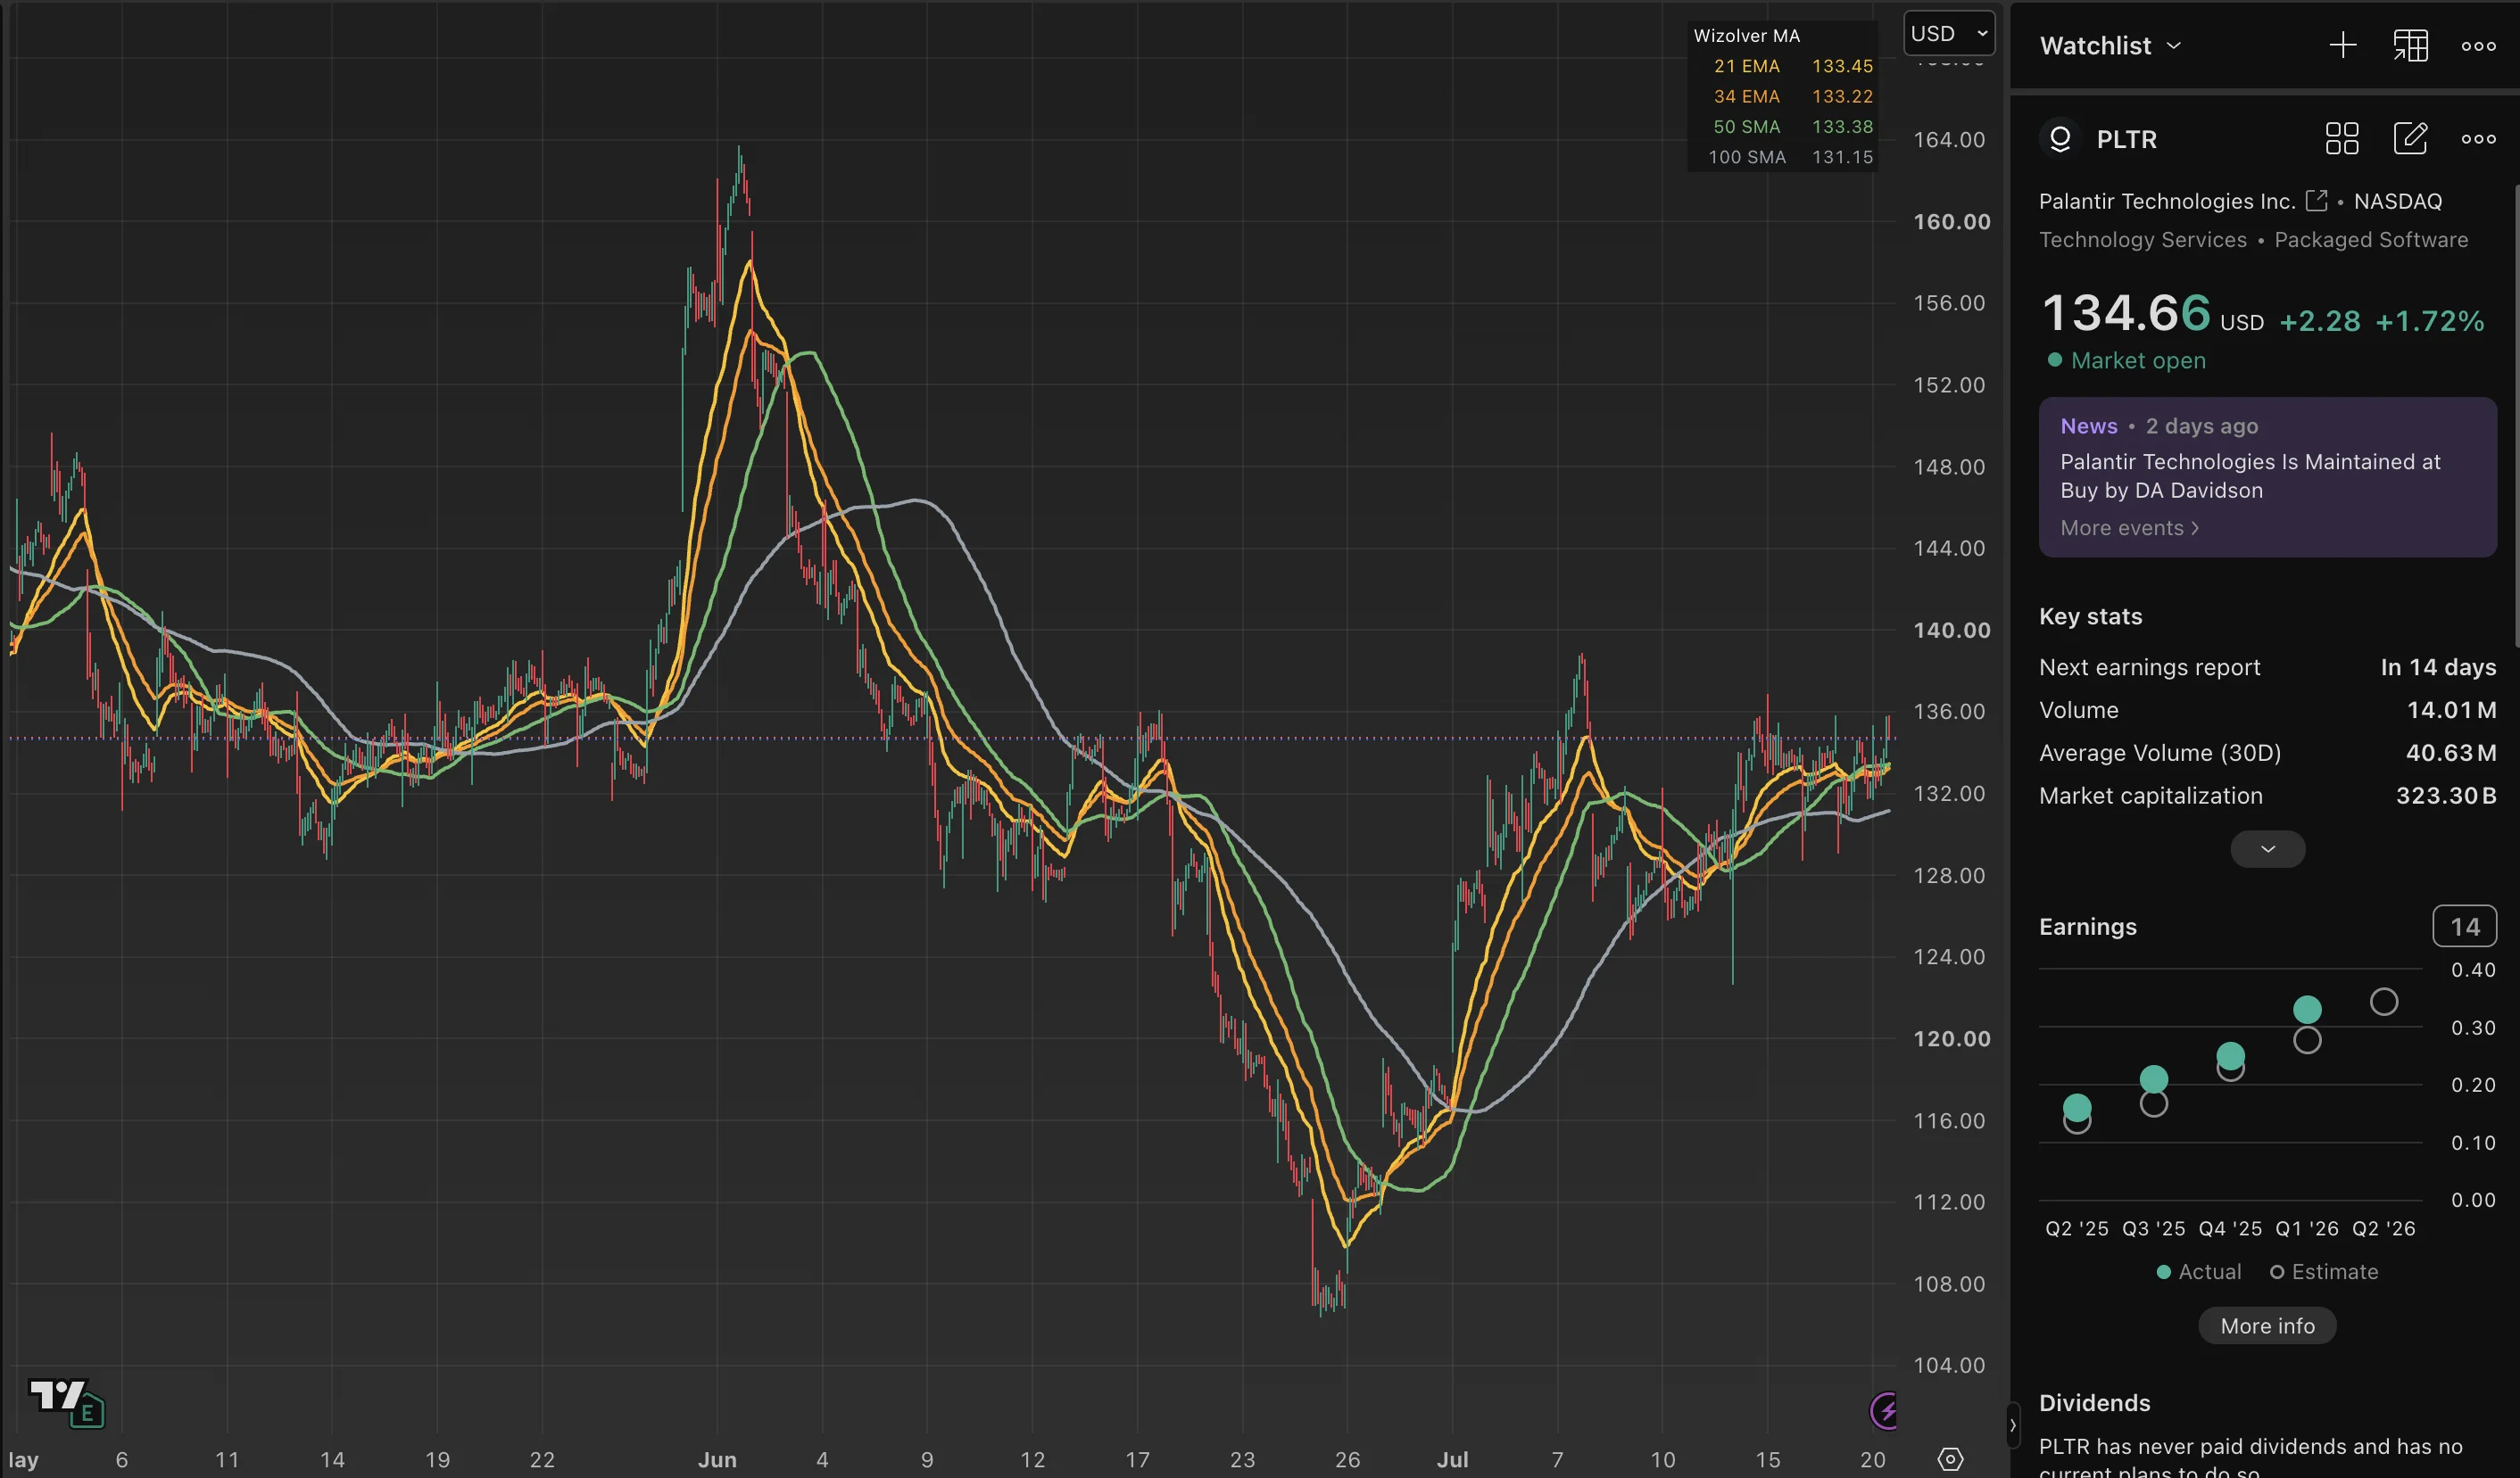Image resolution: width=2520 pixels, height=1478 pixels.
Task: Toggle the Estimate legend item
Action: (2324, 1271)
